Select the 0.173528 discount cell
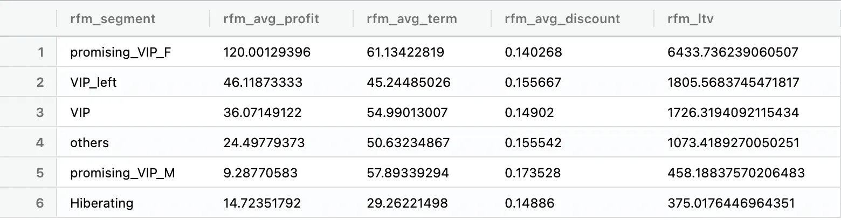Screen dimensions: 841x220 click(533, 173)
